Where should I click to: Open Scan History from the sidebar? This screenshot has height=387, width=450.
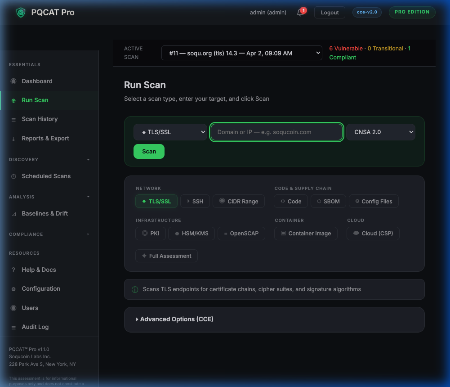tap(40, 119)
